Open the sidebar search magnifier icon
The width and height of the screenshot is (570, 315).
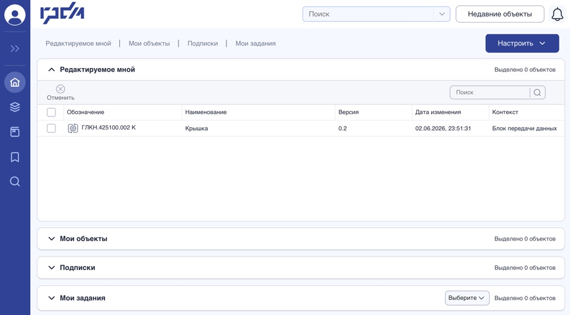coord(15,181)
